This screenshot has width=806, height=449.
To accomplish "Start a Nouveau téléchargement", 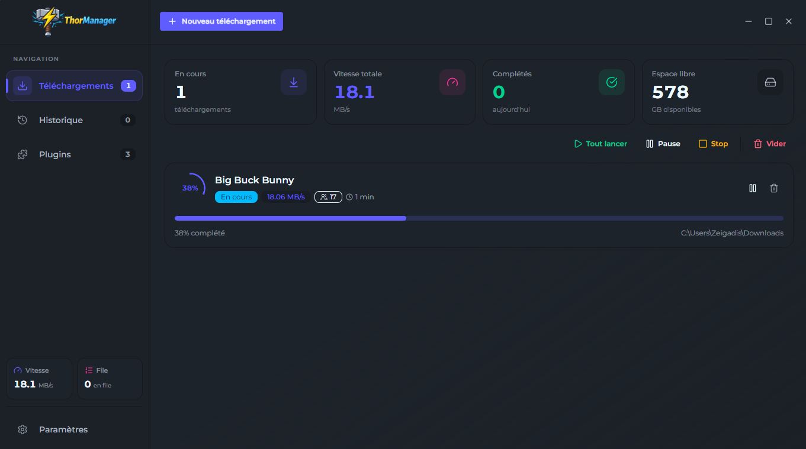I will (x=221, y=21).
